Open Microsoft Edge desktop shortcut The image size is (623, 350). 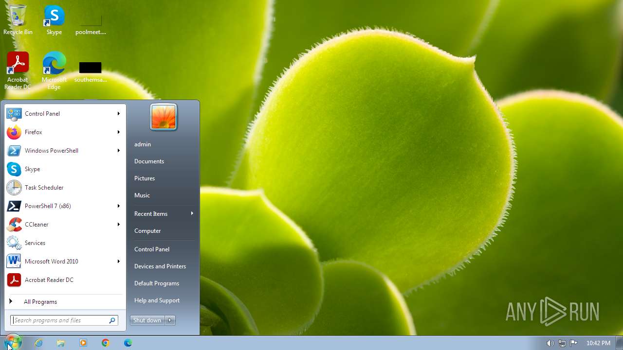[54, 70]
